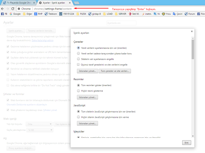
Task: Close the İçerik ayarları dialog with X
Action: click(192, 31)
